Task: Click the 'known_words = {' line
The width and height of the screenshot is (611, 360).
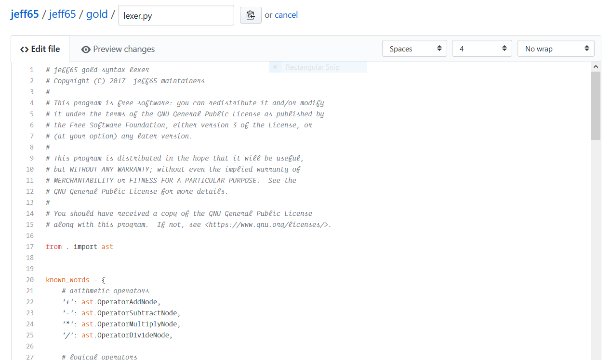Action: pyautogui.click(x=76, y=280)
